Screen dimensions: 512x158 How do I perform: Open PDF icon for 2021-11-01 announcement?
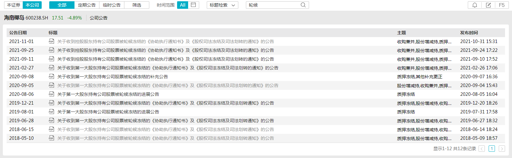pyautogui.click(x=51, y=41)
